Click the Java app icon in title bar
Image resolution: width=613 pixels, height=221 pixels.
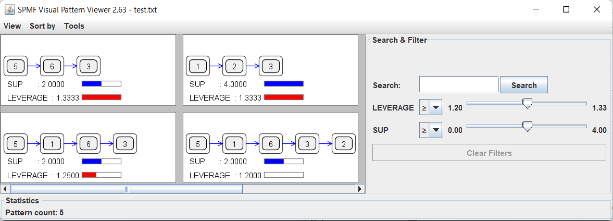tap(9, 9)
